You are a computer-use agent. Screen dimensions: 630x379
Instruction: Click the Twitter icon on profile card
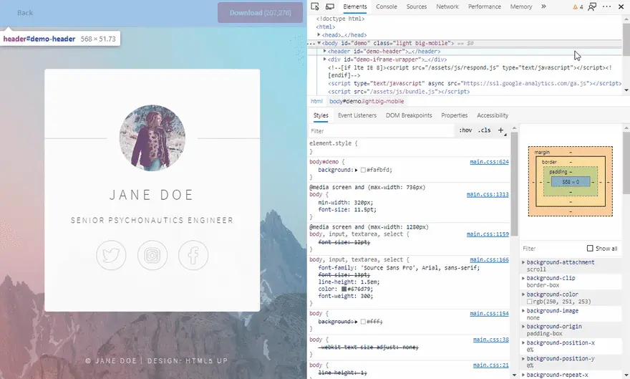point(111,255)
